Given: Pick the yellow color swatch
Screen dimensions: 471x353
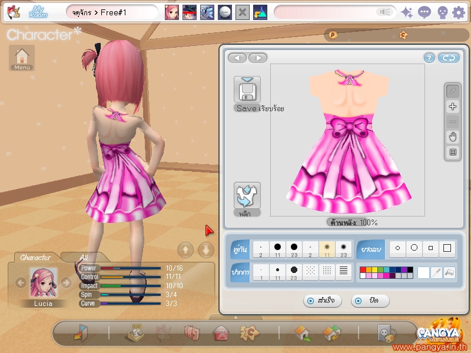Looking at the screenshot, I should click(374, 269).
